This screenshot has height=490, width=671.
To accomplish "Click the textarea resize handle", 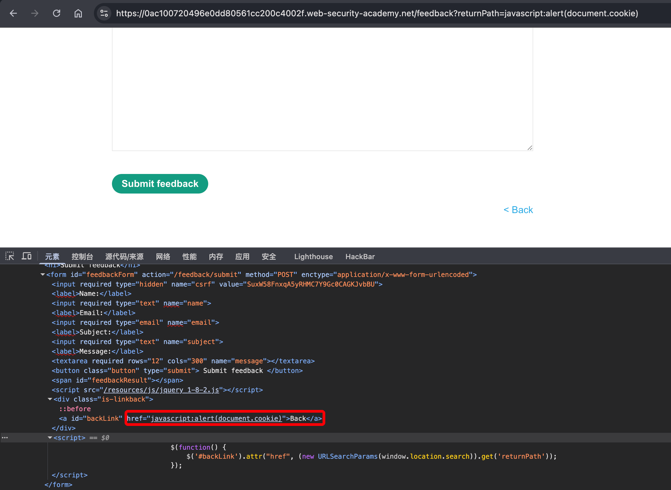I will pos(530,148).
